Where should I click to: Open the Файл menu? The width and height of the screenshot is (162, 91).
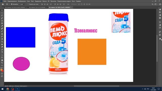5,1
